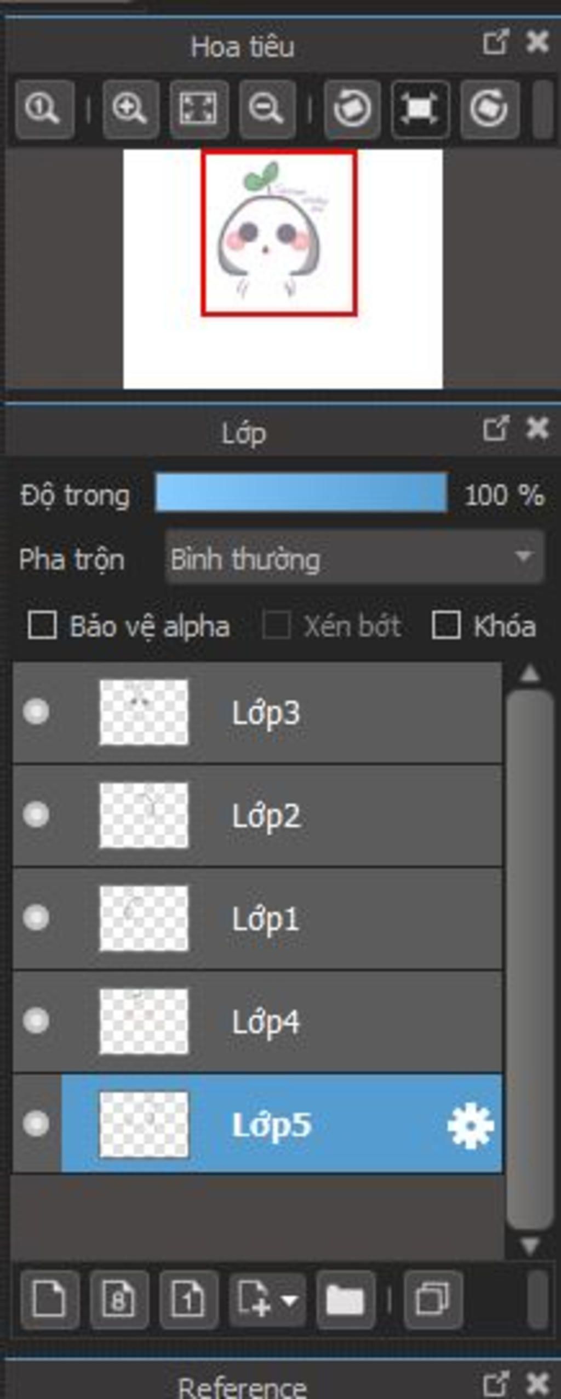This screenshot has width=561, height=1399.
Task: Enable the Bảo vệ alpha checkbox
Action: click(42, 626)
